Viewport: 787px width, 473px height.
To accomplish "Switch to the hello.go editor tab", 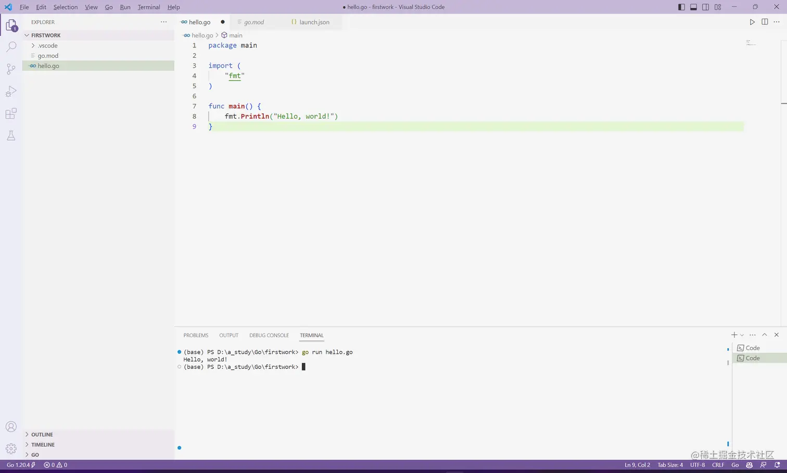I will coord(202,22).
